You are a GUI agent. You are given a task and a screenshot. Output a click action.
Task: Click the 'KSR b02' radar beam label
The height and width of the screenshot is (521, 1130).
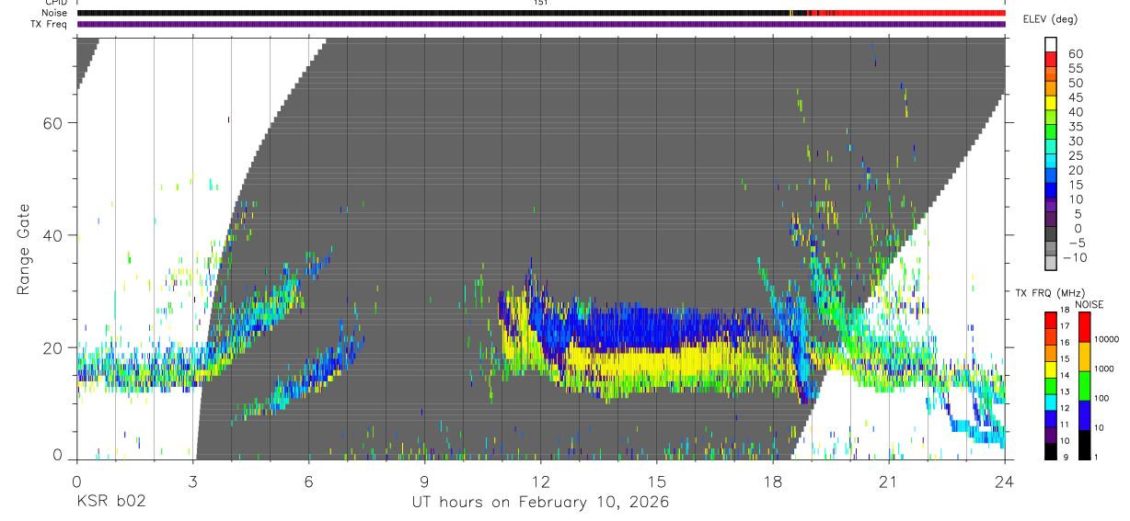[x=110, y=503]
